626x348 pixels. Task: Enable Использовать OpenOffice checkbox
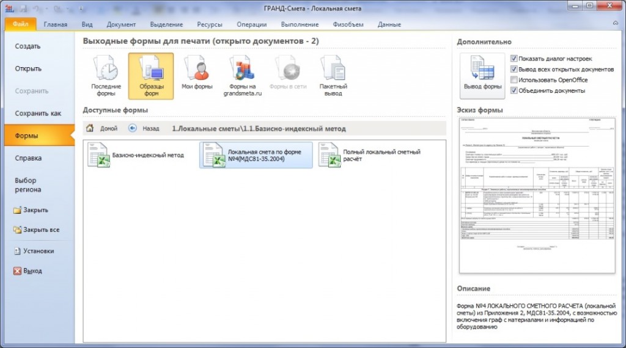pos(514,80)
